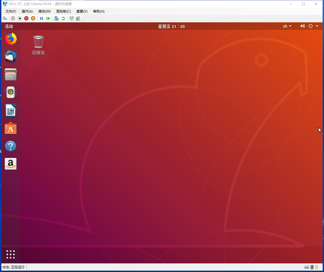The image size is (324, 272).
Task: Click the Share toolbar icon at right
Action: pos(78,18)
